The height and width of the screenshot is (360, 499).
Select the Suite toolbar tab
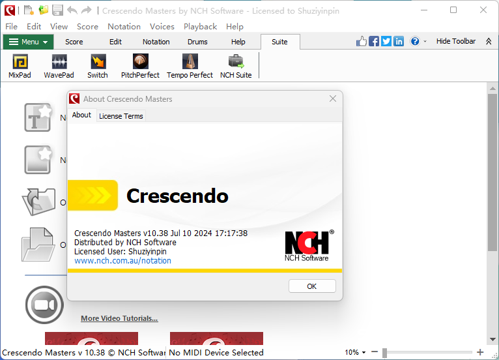point(279,42)
